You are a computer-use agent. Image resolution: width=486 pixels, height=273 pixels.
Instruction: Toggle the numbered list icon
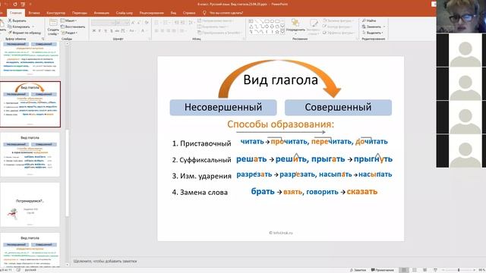pos(166,23)
